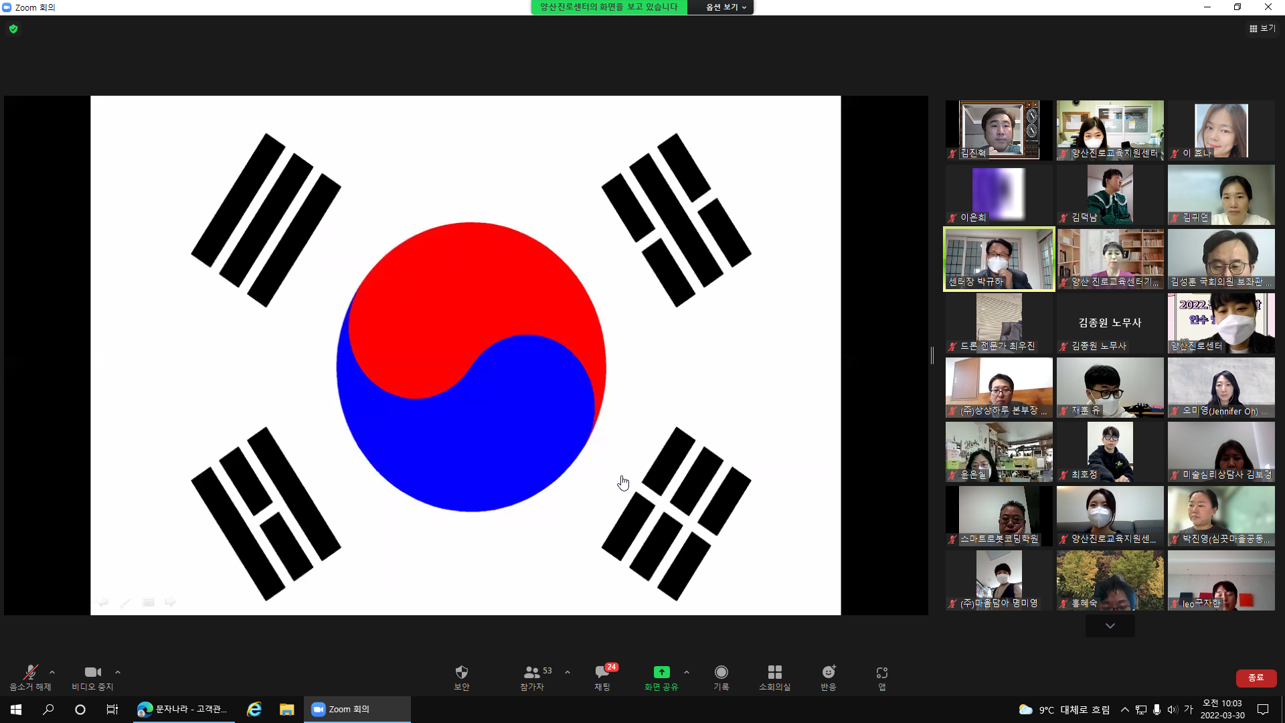1285x723 pixels.
Task: Select 김덕남 video thumbnail
Action: (1110, 194)
